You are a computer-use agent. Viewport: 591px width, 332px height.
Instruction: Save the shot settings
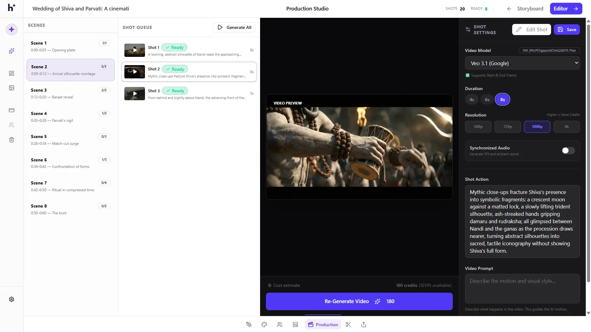(x=567, y=30)
